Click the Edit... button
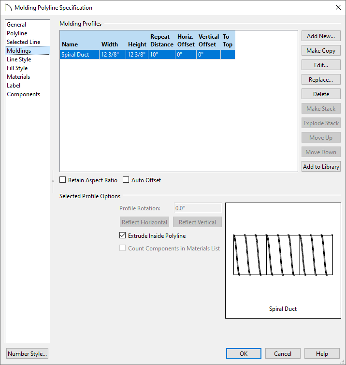346x365 pixels. 321,65
